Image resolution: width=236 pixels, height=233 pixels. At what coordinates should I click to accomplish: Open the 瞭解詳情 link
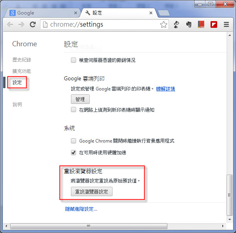coord(165,89)
